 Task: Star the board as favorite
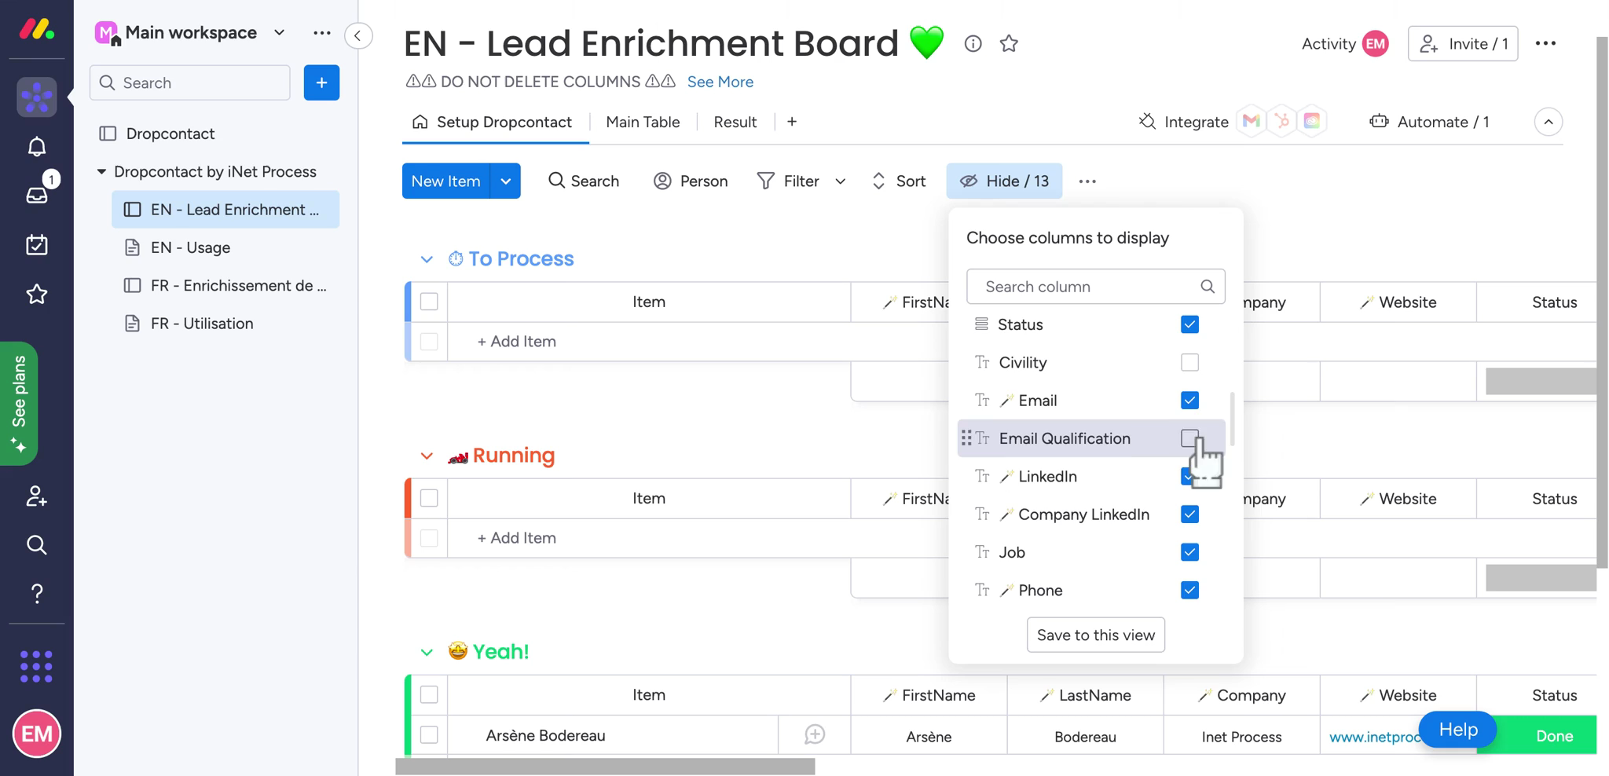(x=1009, y=44)
